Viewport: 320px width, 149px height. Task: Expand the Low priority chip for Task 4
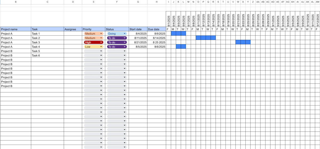point(101,47)
